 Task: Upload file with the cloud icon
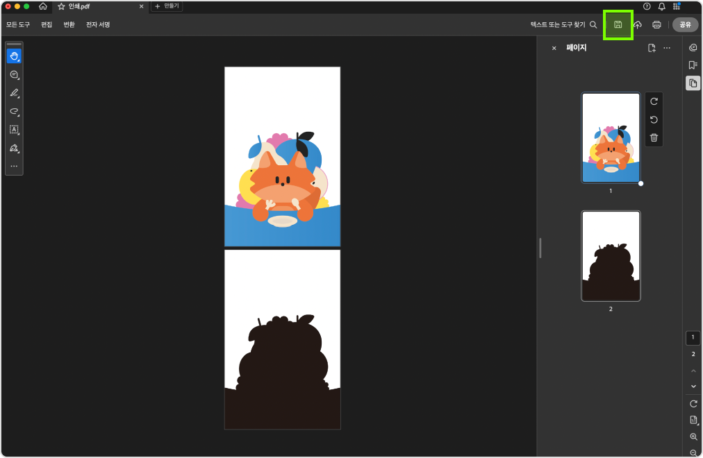coord(637,24)
